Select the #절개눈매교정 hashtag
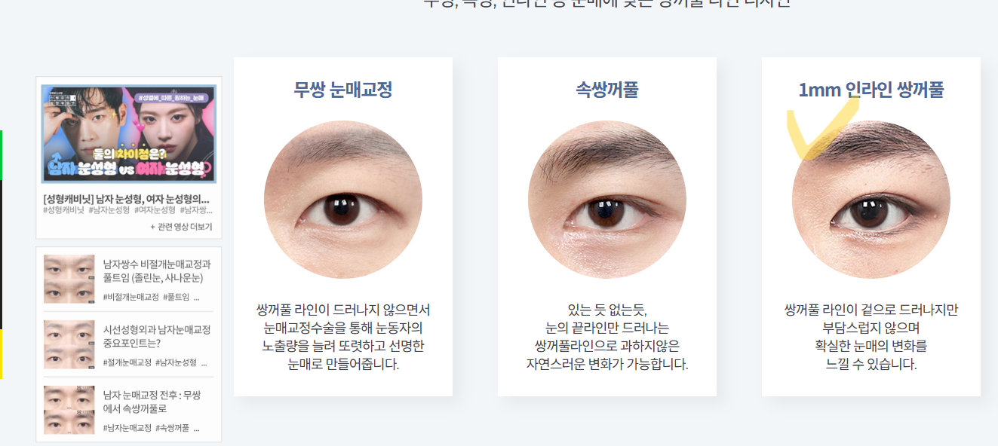 (x=127, y=363)
